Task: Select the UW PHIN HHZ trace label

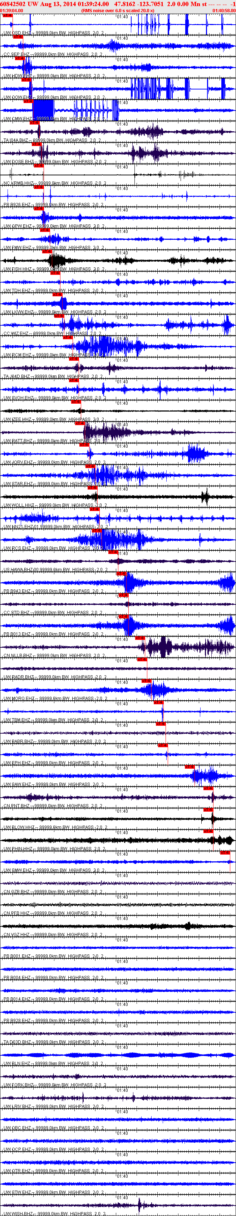Action: point(54,849)
